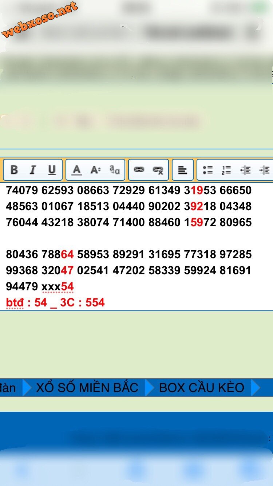273x486 pixels.
Task: Open the font size option
Action: (95, 170)
